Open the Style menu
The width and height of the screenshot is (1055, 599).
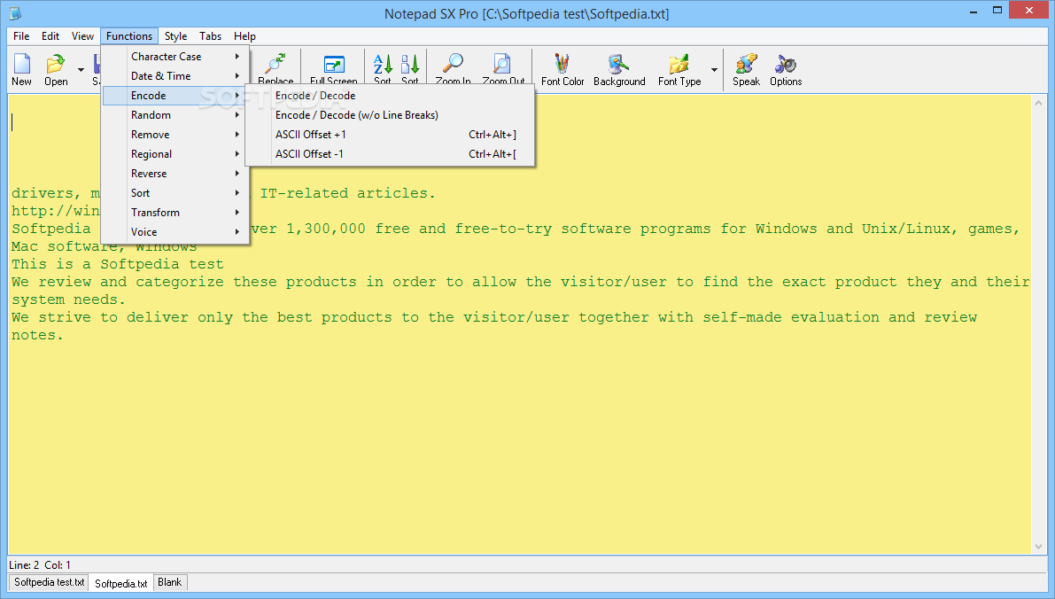[175, 36]
